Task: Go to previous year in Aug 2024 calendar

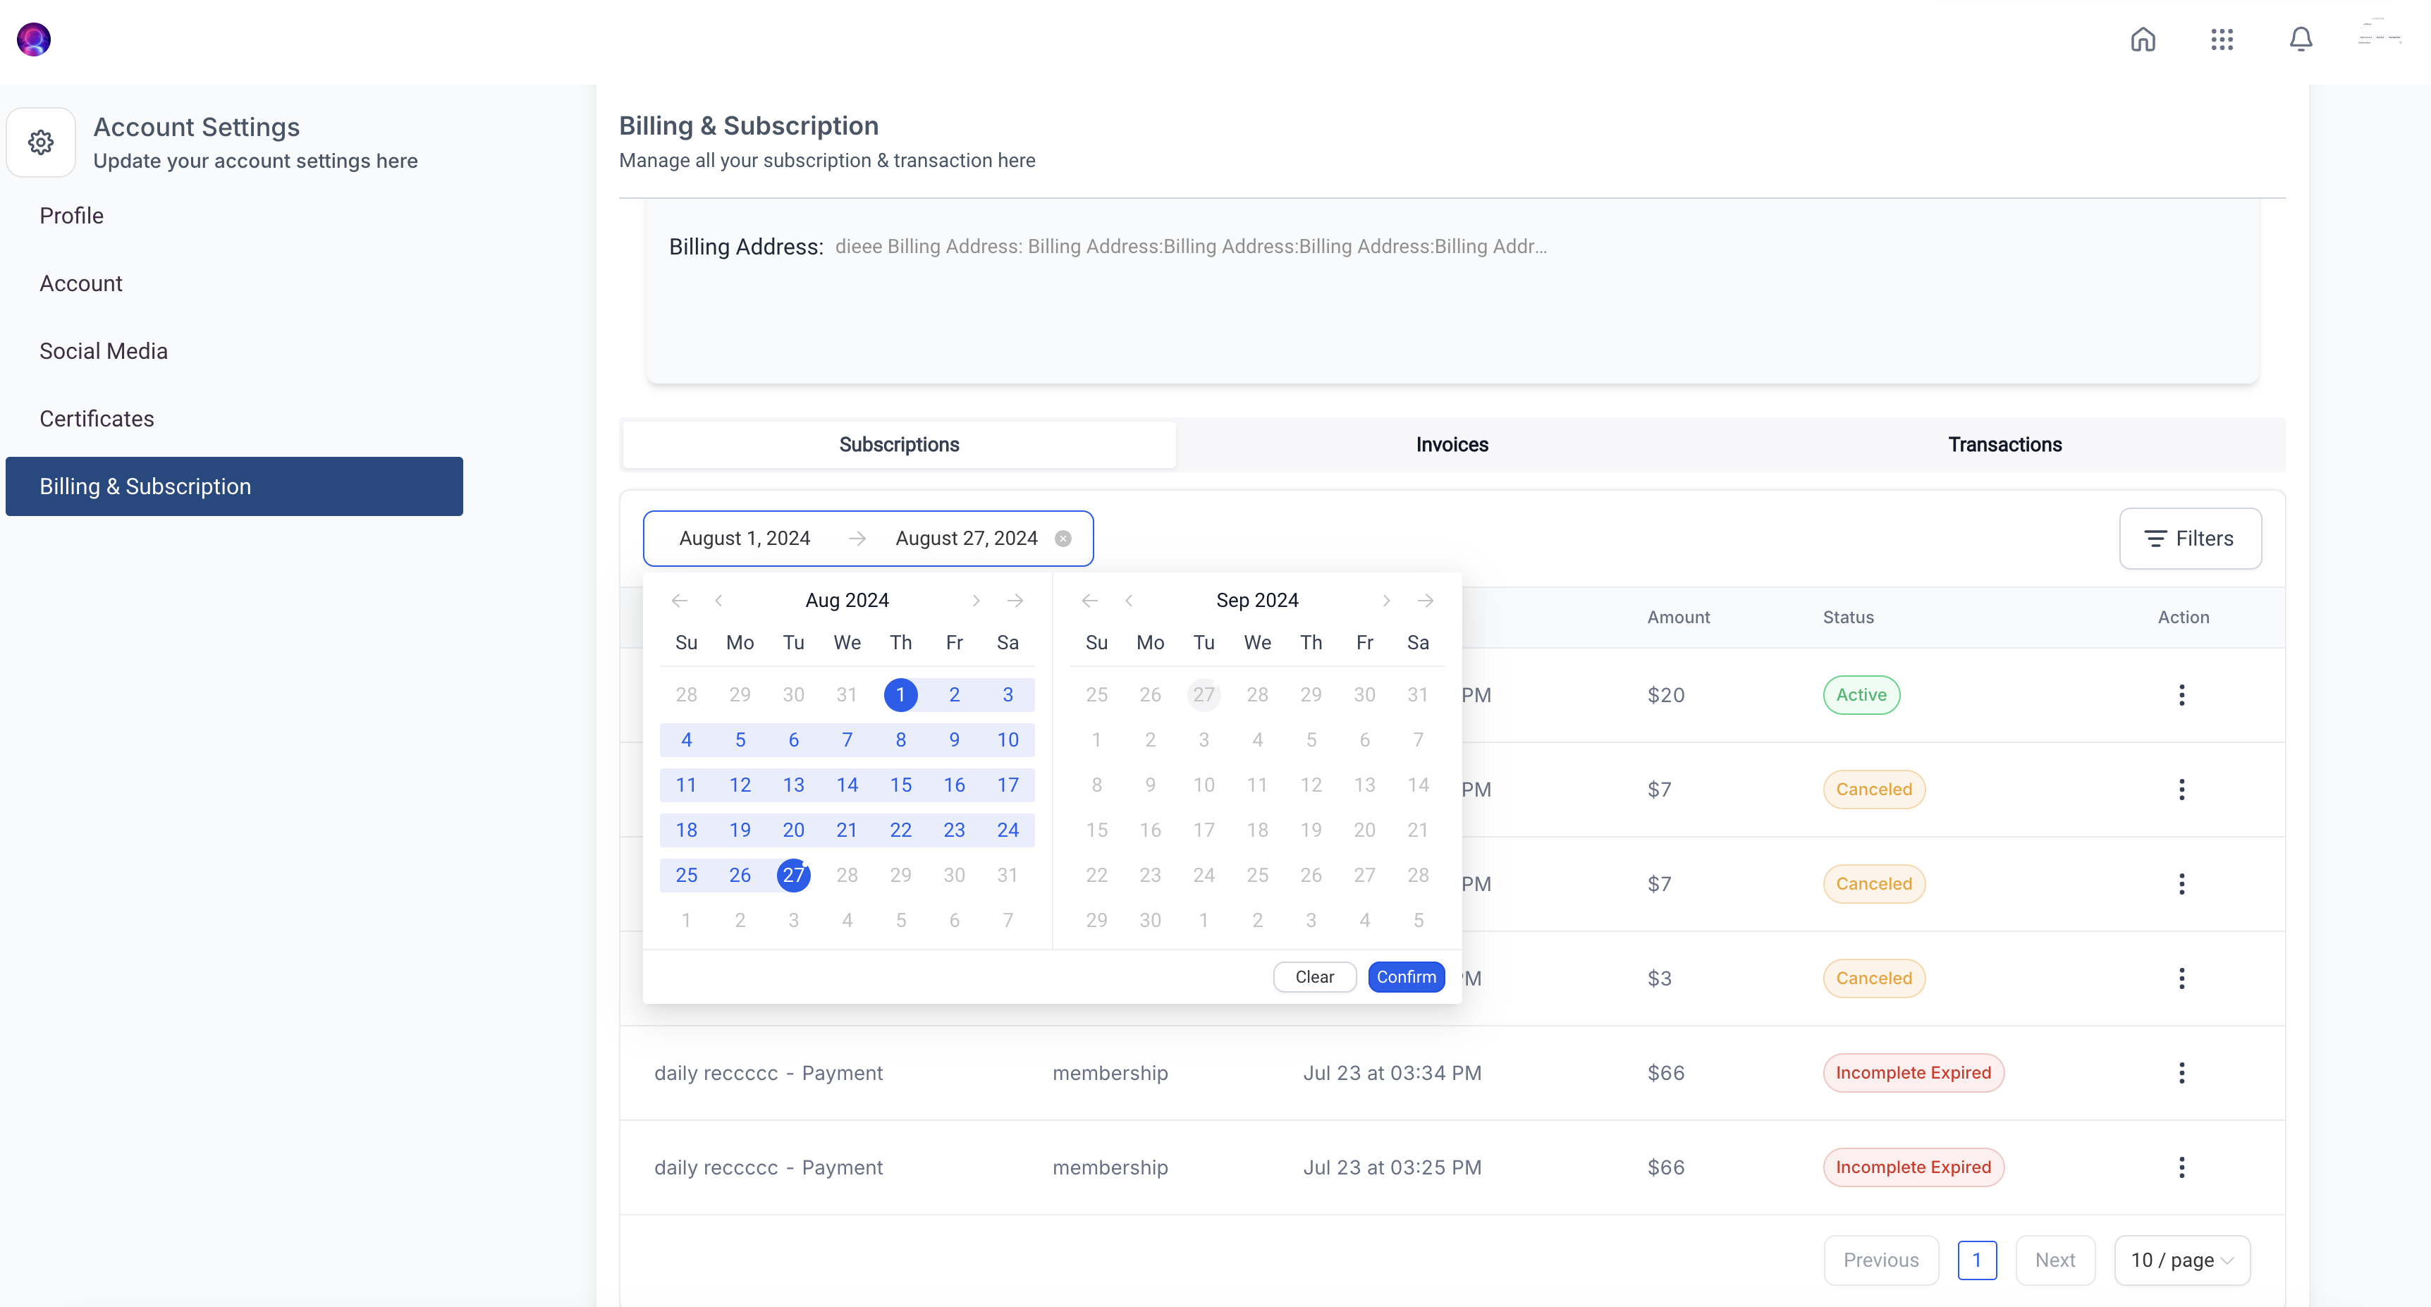Action: coord(678,601)
